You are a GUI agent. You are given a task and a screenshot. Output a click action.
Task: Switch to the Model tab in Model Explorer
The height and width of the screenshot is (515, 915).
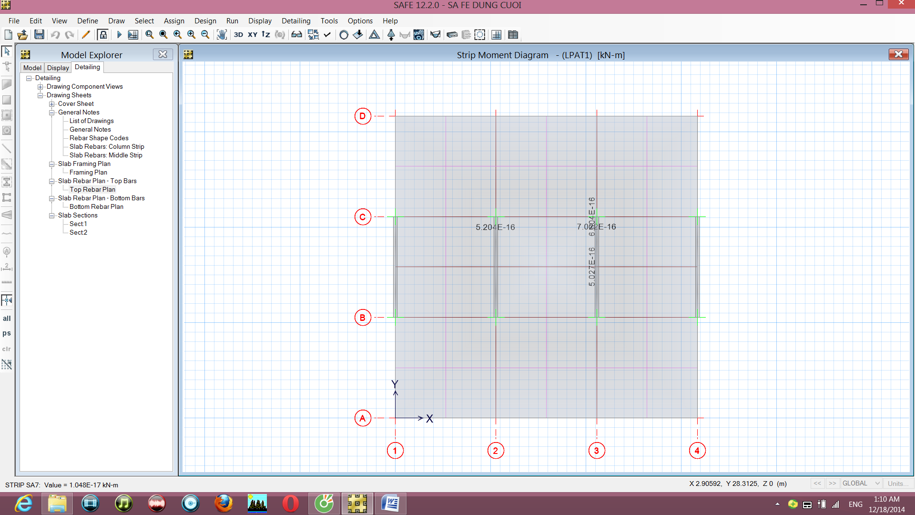[x=32, y=68]
